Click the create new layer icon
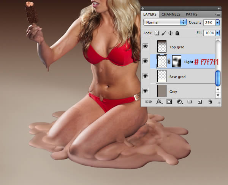The image size is (228, 185). pyautogui.click(x=200, y=102)
